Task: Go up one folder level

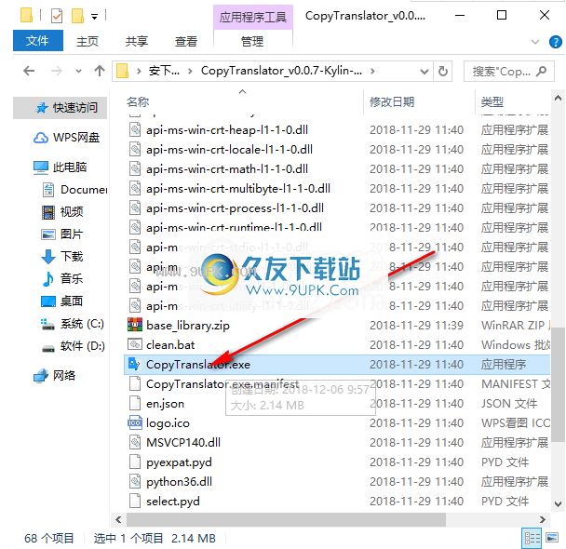Action: [100, 71]
